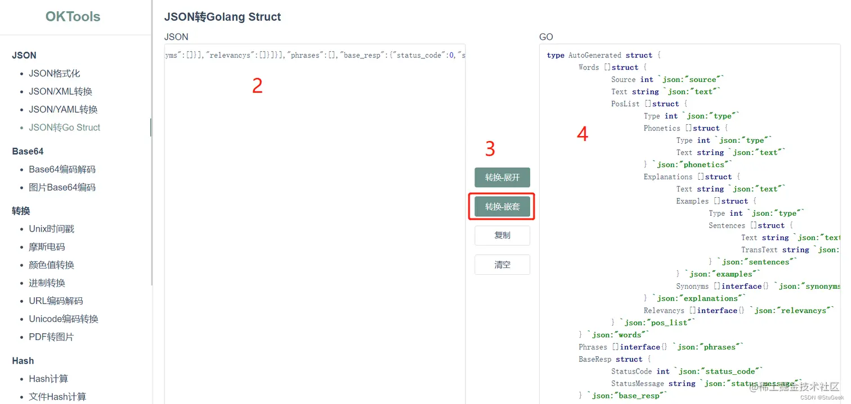
Task: Click the Hash section heading
Action: 23,361
